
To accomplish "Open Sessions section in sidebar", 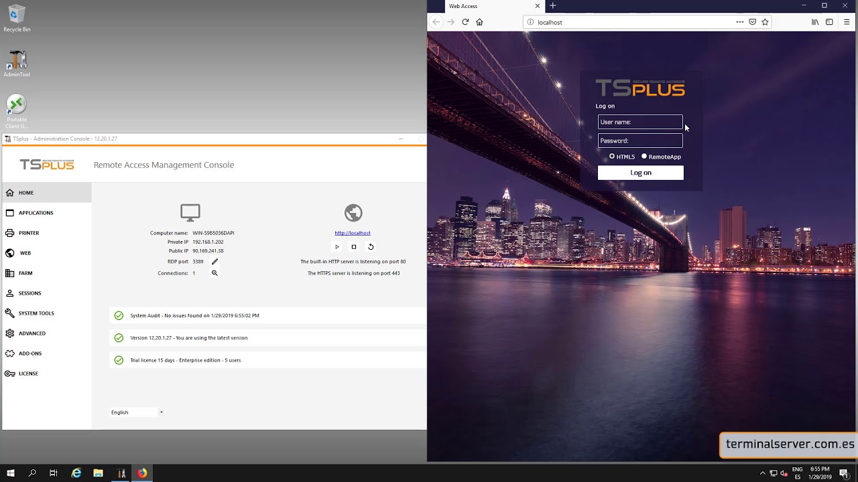I will click(x=47, y=293).
